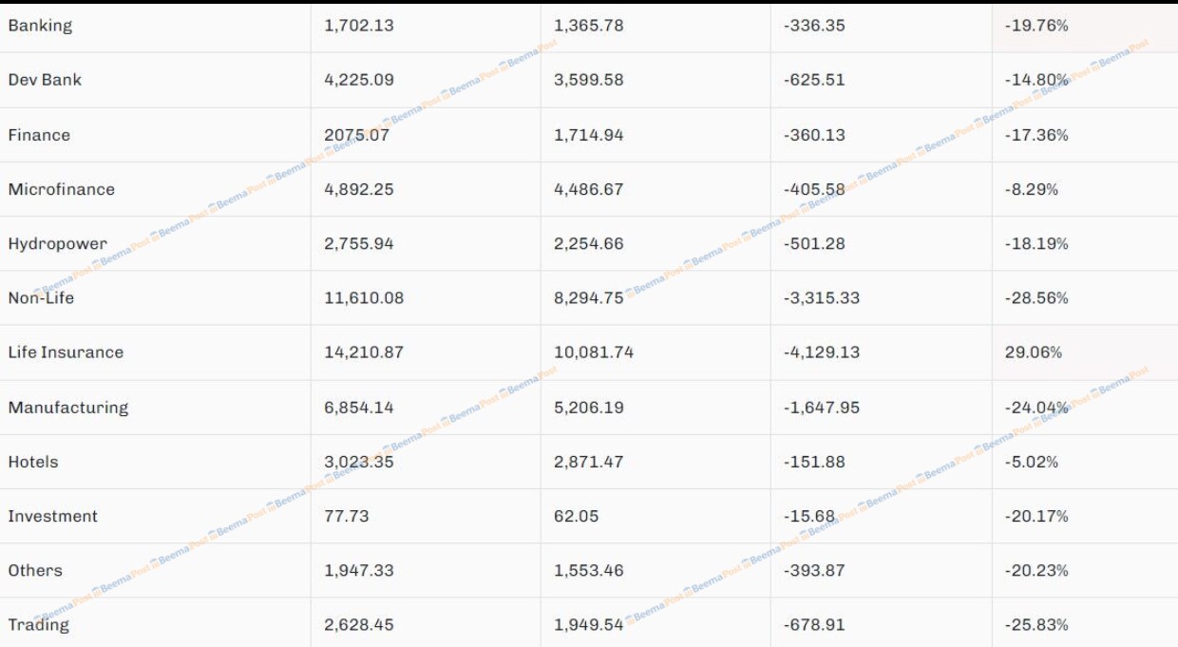The height and width of the screenshot is (647, 1178).
Task: Click the Manufacturing difference -1,647.95
Action: click(822, 407)
